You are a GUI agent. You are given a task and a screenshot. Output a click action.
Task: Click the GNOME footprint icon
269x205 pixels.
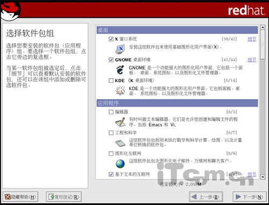[120, 70]
